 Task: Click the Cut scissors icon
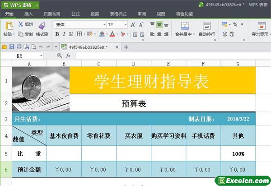21,24
